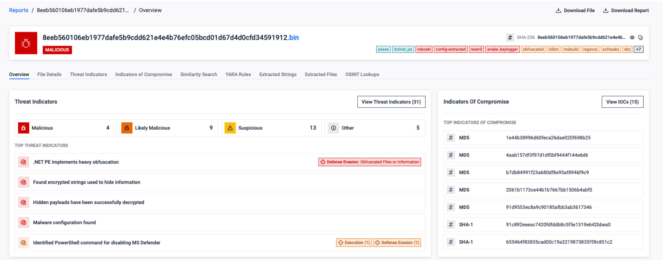
Task: Click the # hash icon before the SHA-256 label
Action: point(510,37)
